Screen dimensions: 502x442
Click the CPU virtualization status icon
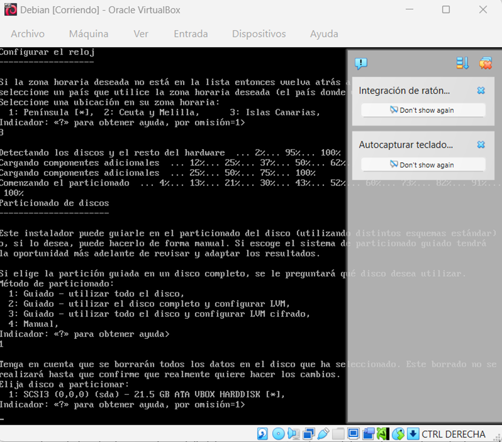[x=383, y=434]
